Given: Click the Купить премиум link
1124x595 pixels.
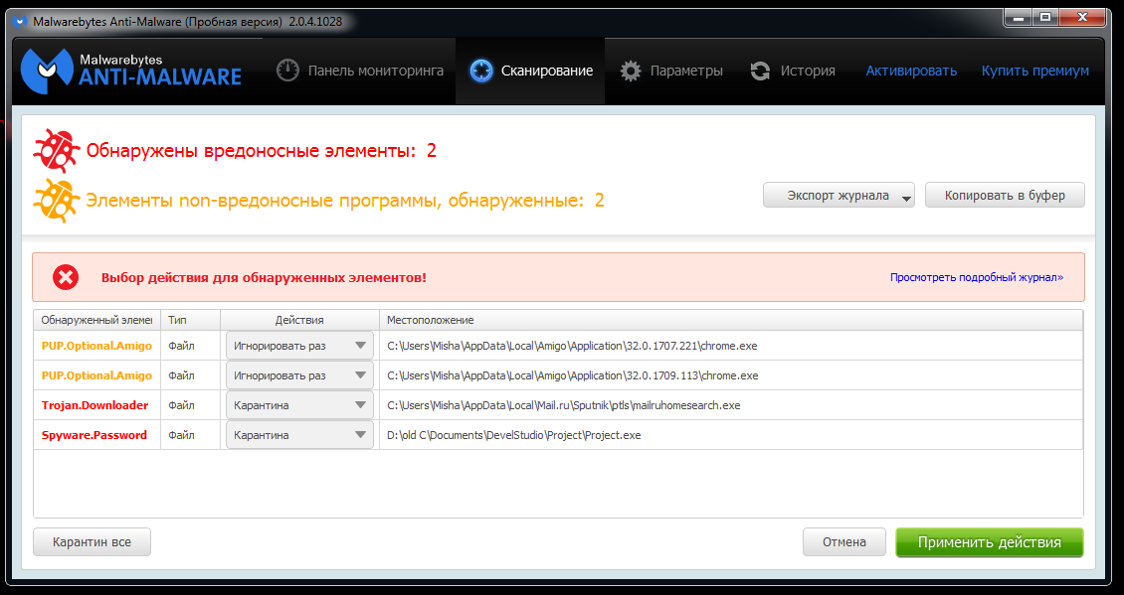Looking at the screenshot, I should [1034, 71].
